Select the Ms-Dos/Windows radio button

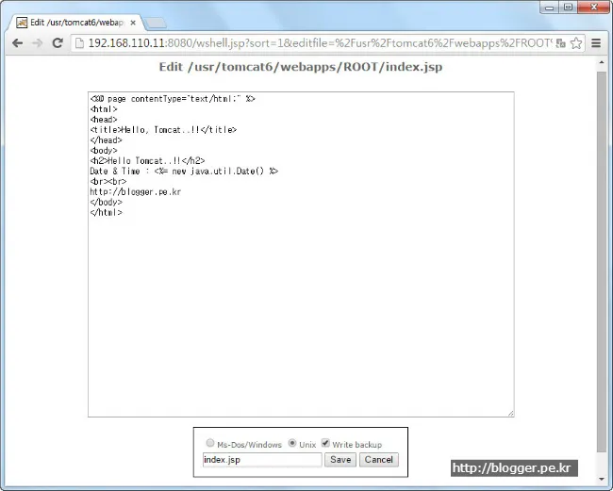pyautogui.click(x=209, y=443)
